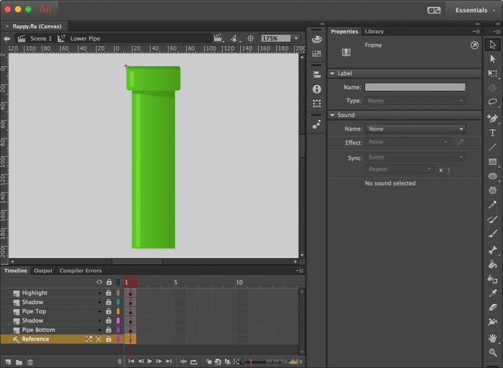Unlock the Pipe Bottom layer
Viewport: 503px width, 368px height.
pos(109,330)
